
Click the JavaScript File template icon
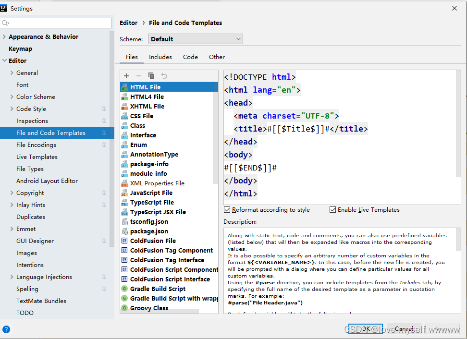(x=124, y=193)
